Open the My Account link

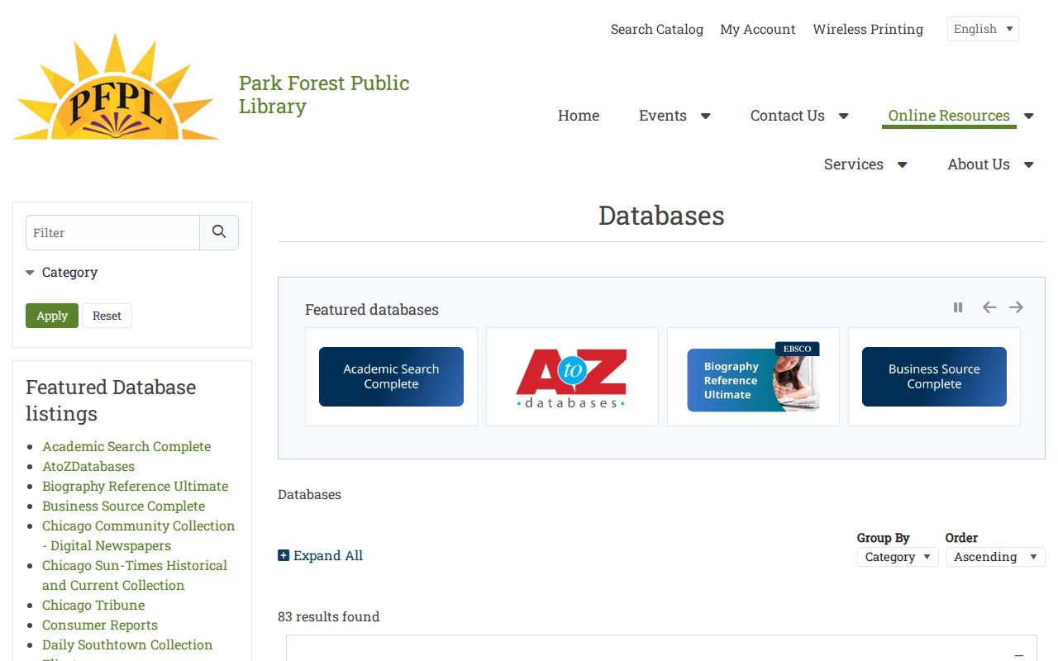758,29
